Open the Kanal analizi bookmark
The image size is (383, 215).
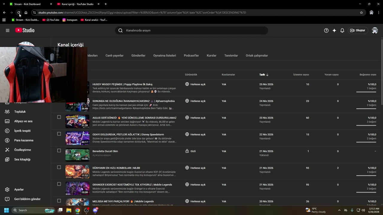[93, 20]
